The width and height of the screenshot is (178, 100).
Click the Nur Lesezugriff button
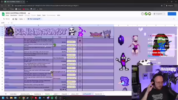coord(34,19)
